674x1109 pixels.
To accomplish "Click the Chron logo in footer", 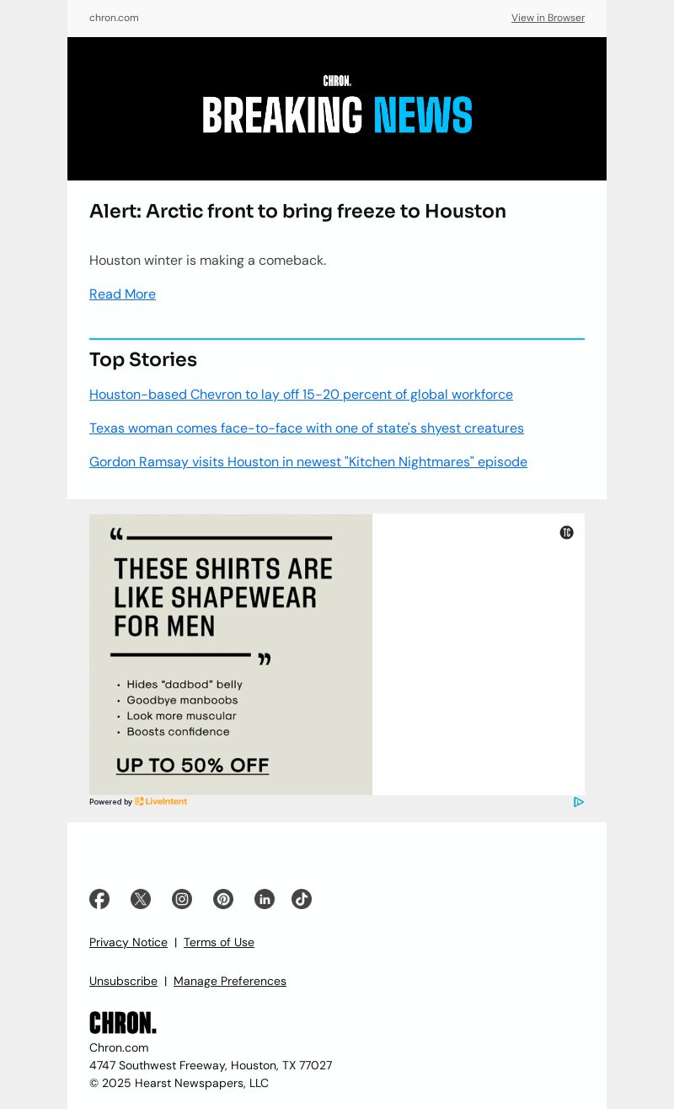I will [x=123, y=1023].
